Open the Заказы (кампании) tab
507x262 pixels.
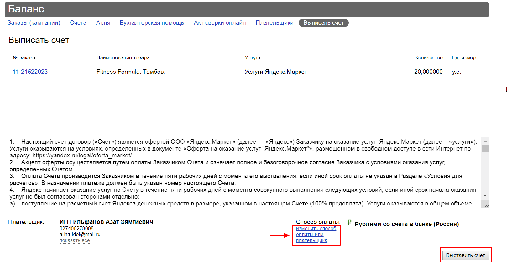[x=34, y=23]
